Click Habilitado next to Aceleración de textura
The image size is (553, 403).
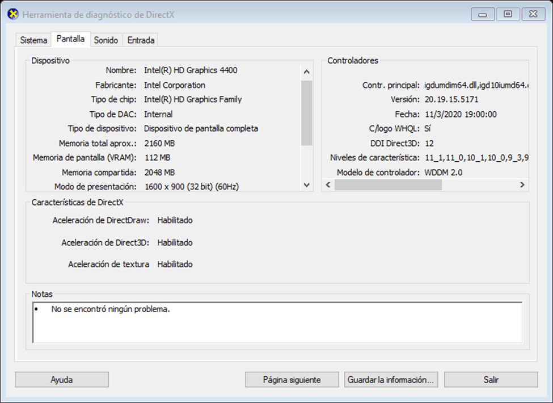pyautogui.click(x=175, y=265)
